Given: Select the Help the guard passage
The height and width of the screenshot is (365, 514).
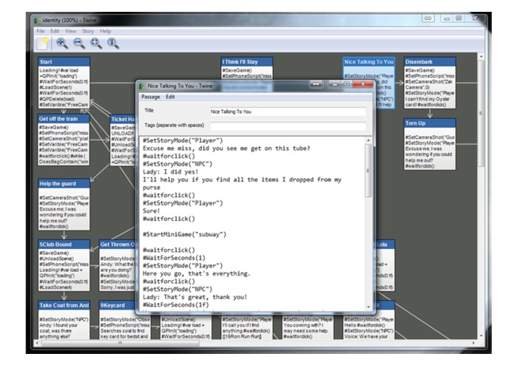Looking at the screenshot, I should 64,205.
